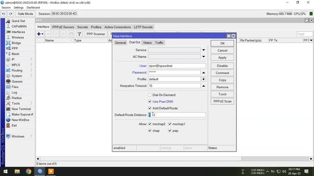Toggle Add Default Route checkbox
Image resolution: width=314 pixels, height=176 pixels.
tap(150, 108)
